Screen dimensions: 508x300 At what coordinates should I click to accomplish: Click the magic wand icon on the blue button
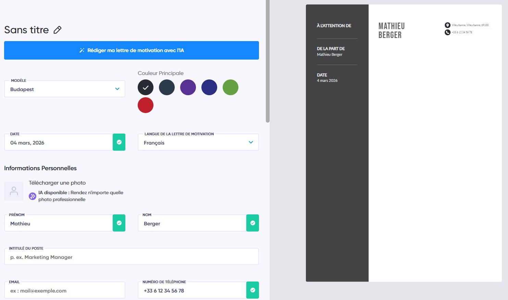coord(82,50)
